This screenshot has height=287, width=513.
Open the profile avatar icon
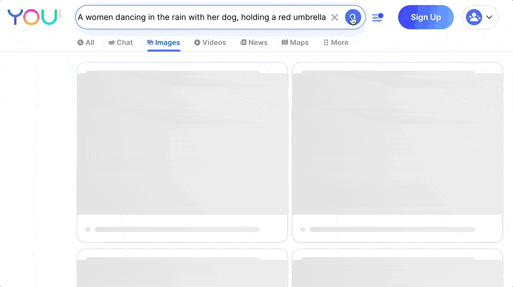click(x=474, y=17)
